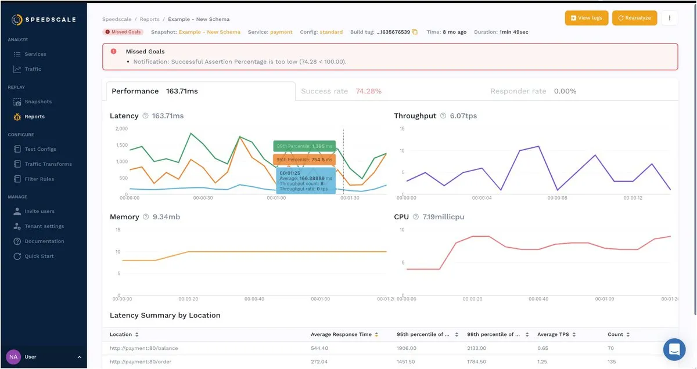Sort the Location column
Screen dimensions: 697x369
[x=137, y=335]
